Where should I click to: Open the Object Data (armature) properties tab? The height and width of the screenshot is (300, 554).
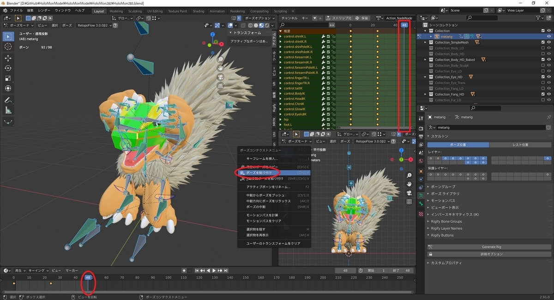(x=421, y=196)
